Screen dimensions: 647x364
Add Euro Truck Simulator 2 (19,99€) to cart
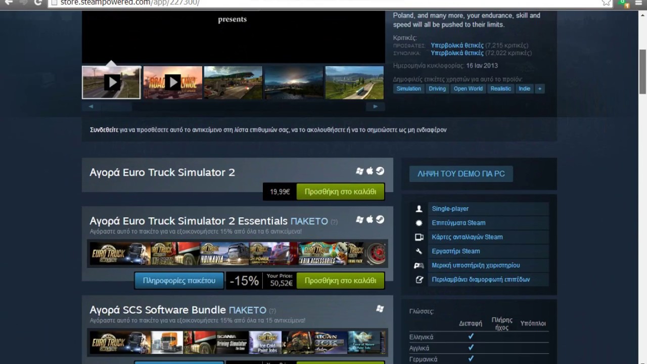click(341, 192)
